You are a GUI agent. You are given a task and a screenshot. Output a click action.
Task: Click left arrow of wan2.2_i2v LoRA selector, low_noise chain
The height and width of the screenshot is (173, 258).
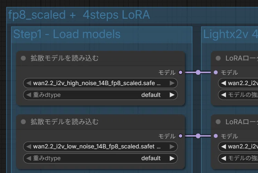[224, 147]
